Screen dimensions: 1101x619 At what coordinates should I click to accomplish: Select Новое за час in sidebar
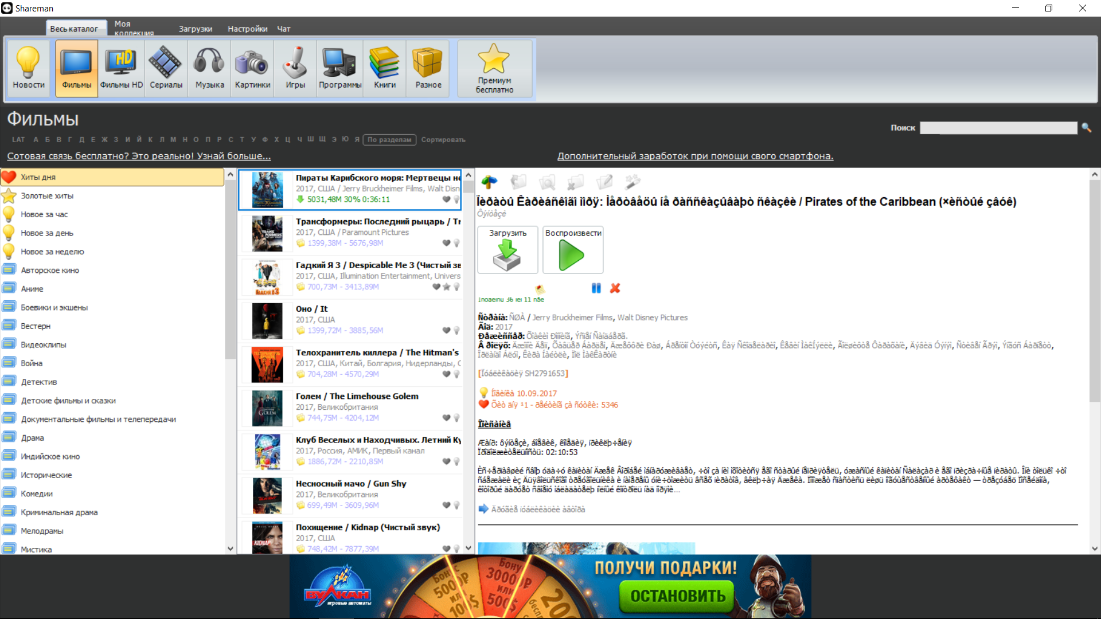coord(112,214)
